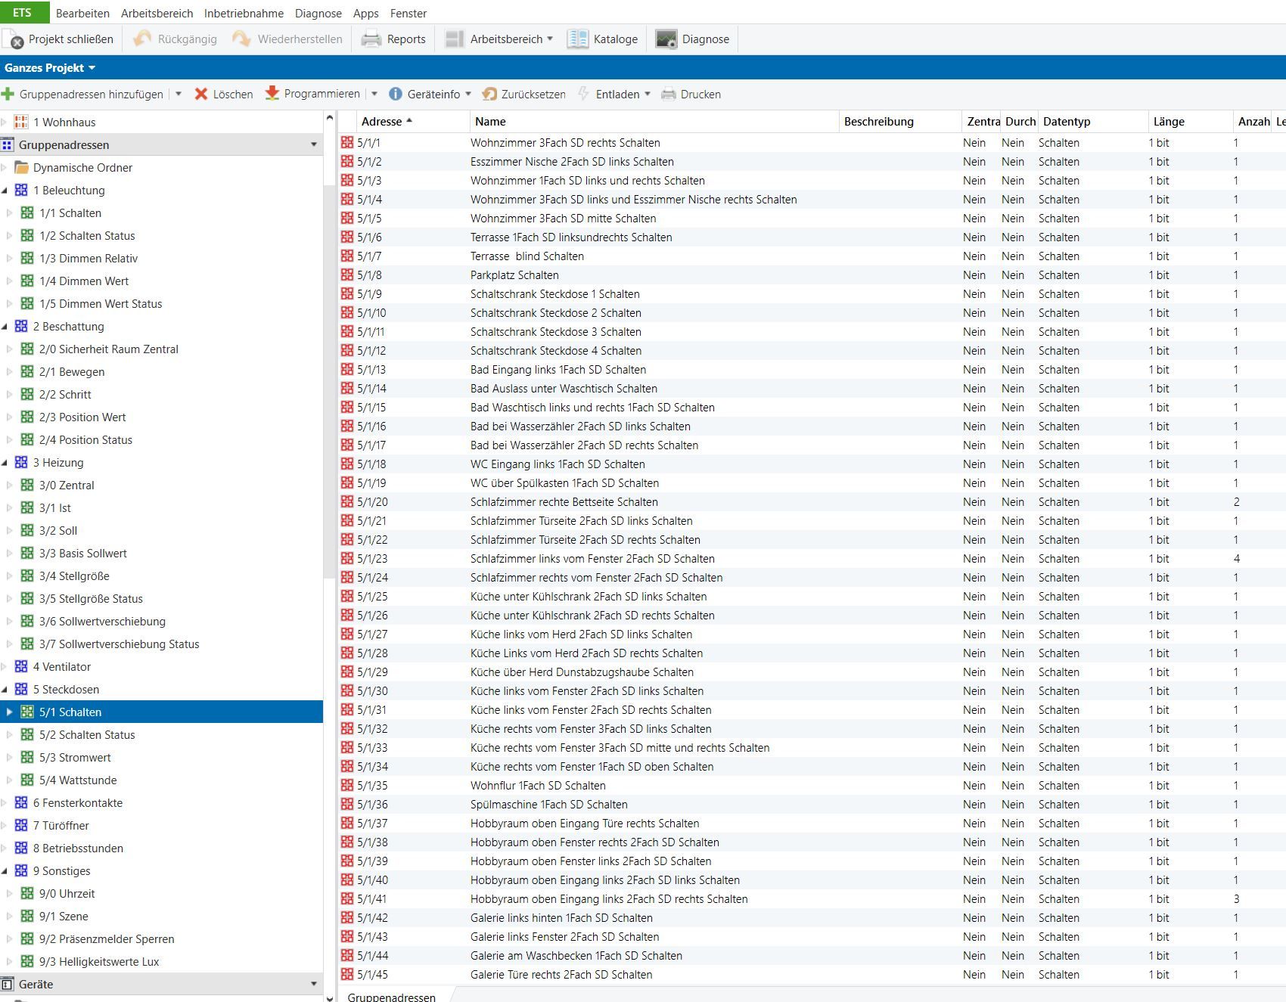Select the 7 Türöffner tree item
This screenshot has width=1286, height=1002.
61,825
